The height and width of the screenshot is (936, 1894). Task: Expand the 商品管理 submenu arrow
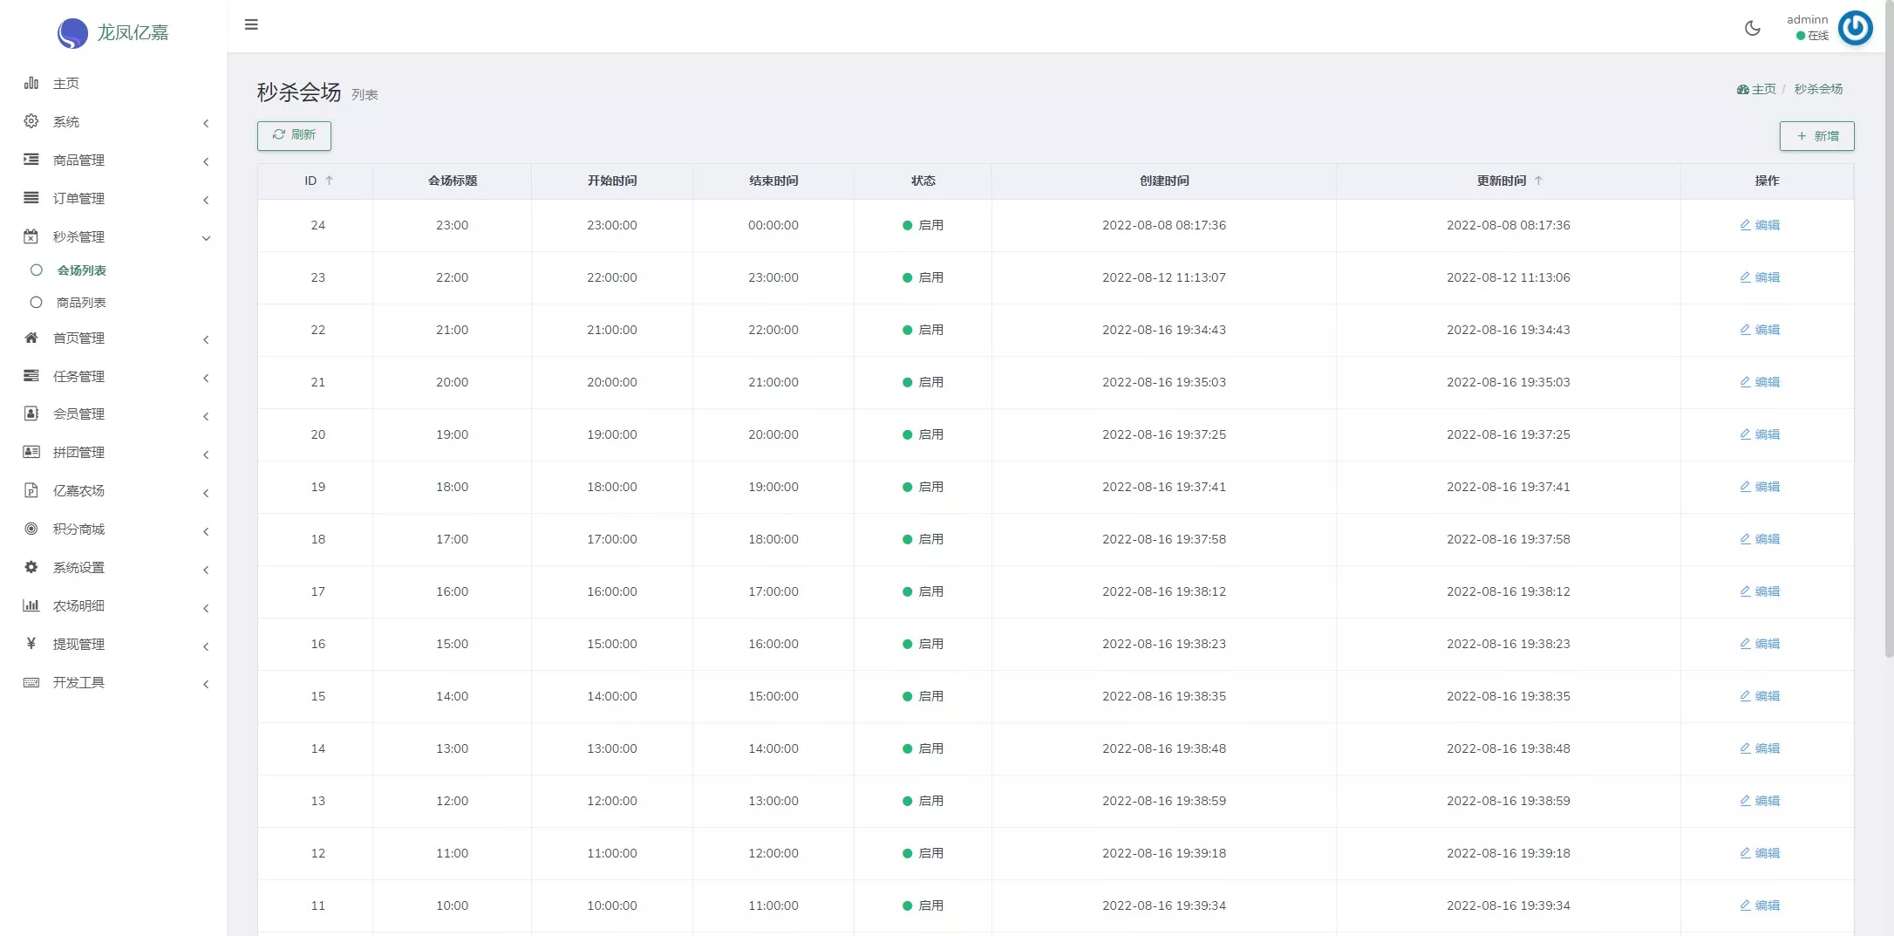(x=206, y=161)
